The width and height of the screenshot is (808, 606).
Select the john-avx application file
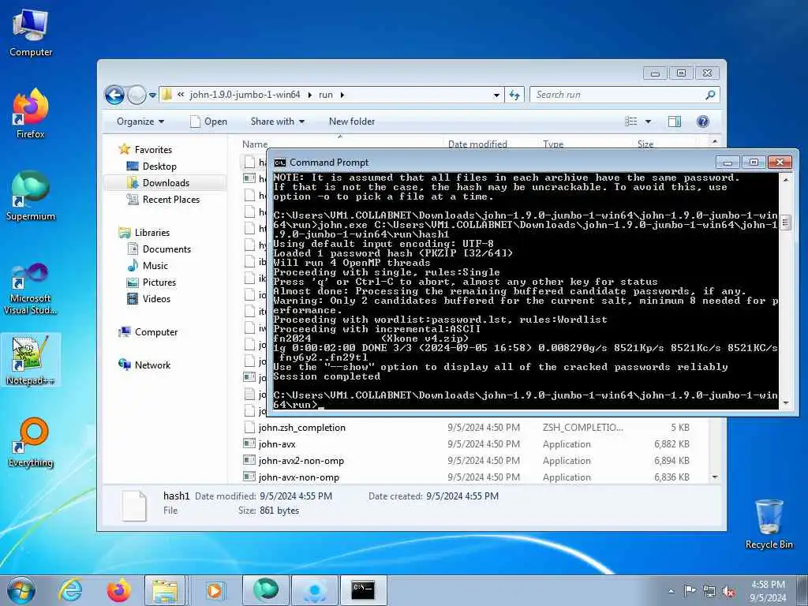(x=277, y=443)
